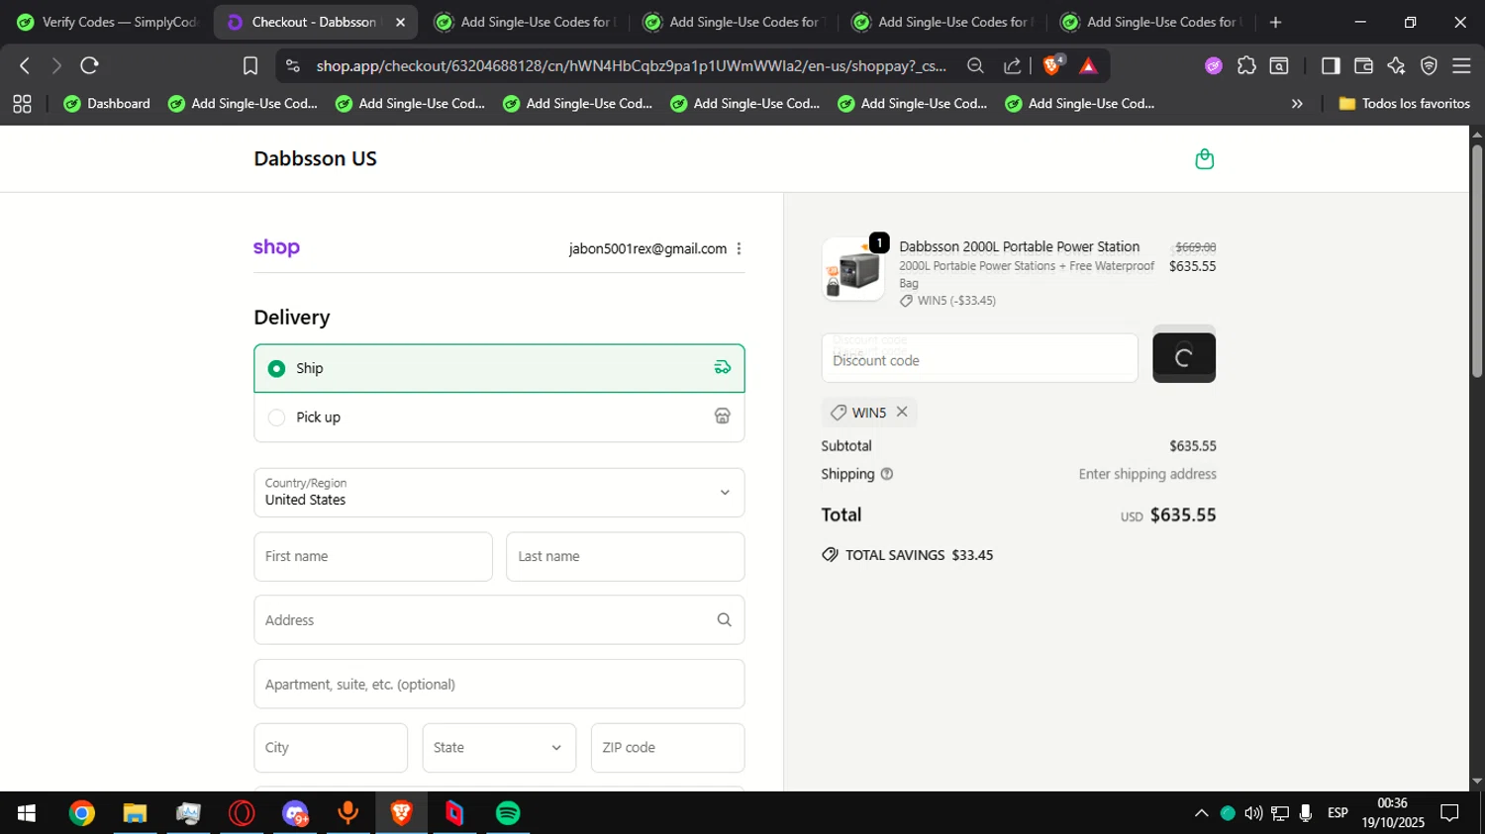Click the address search magnifier icon
The height and width of the screenshot is (834, 1485).
coord(724,620)
